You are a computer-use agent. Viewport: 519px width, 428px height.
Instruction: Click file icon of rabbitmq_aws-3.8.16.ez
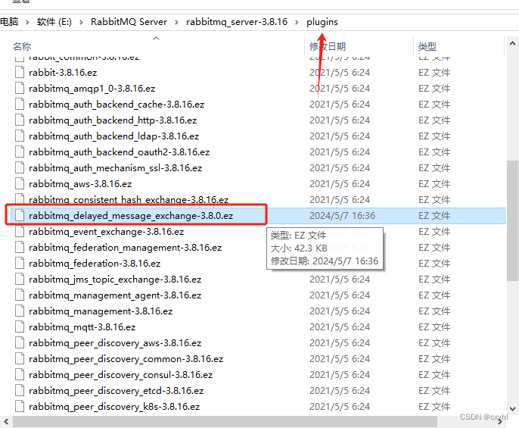pyautogui.click(x=20, y=183)
